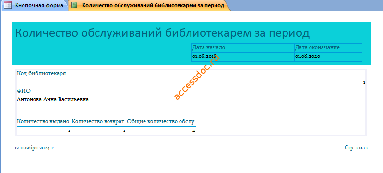Click the name Антонова Анна Васильевна
The image size is (383, 173).
coord(53,99)
